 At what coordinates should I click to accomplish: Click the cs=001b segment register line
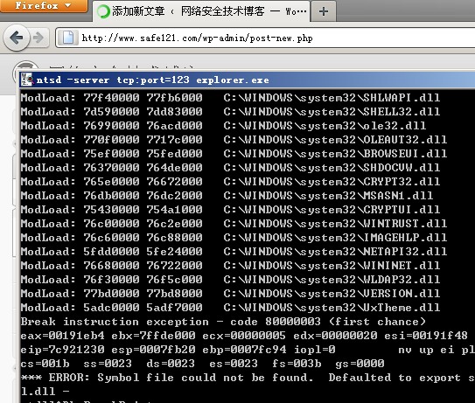pyautogui.click(x=202, y=364)
